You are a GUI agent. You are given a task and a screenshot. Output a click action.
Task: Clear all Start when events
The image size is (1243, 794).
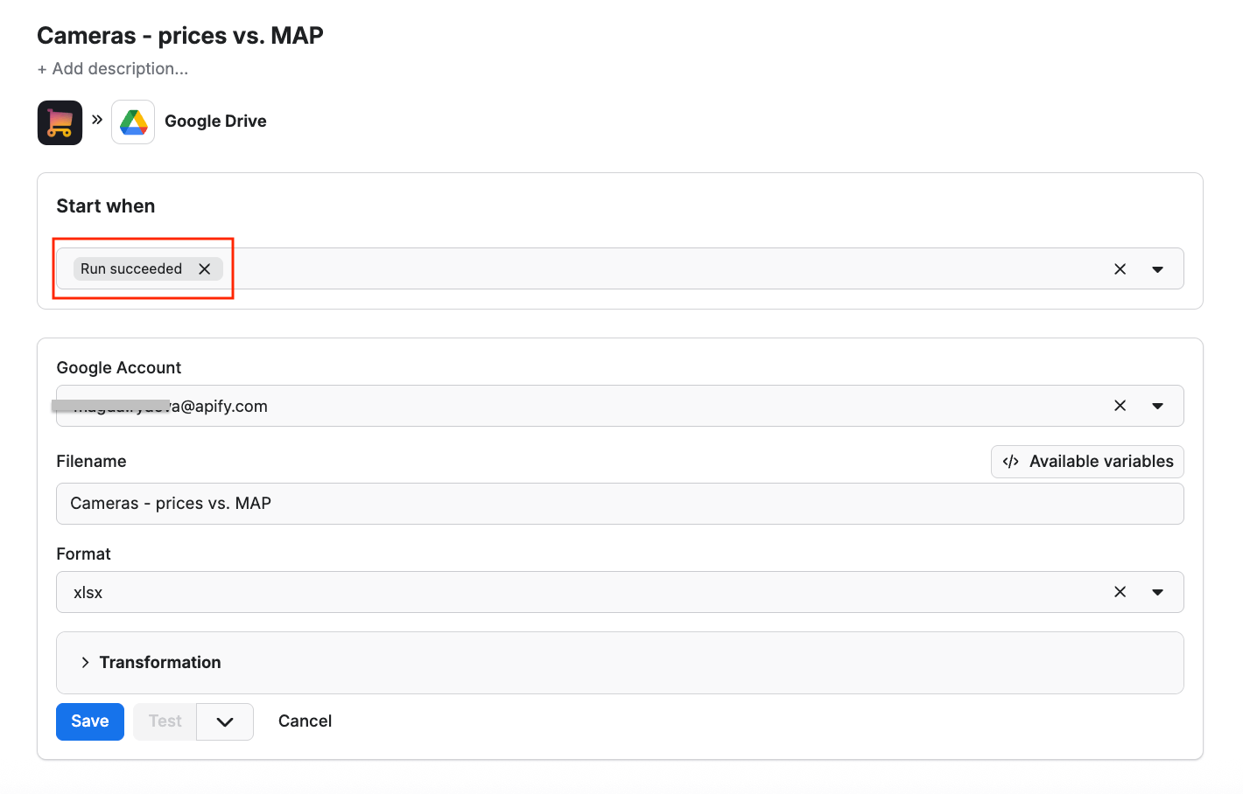click(x=1120, y=269)
